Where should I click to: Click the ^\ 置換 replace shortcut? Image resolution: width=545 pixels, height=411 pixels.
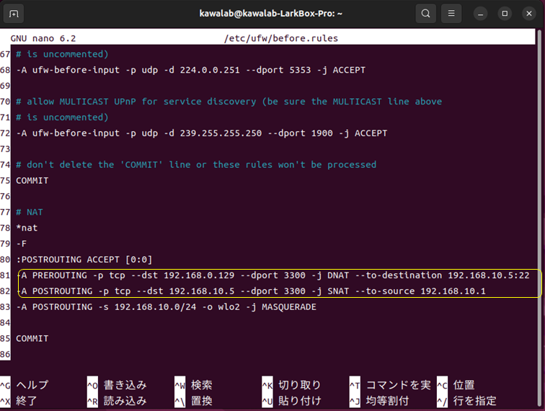pos(201,401)
